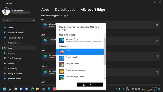Focus the Find a setting search box
The height and width of the screenshot is (92, 163).
tap(19, 20)
